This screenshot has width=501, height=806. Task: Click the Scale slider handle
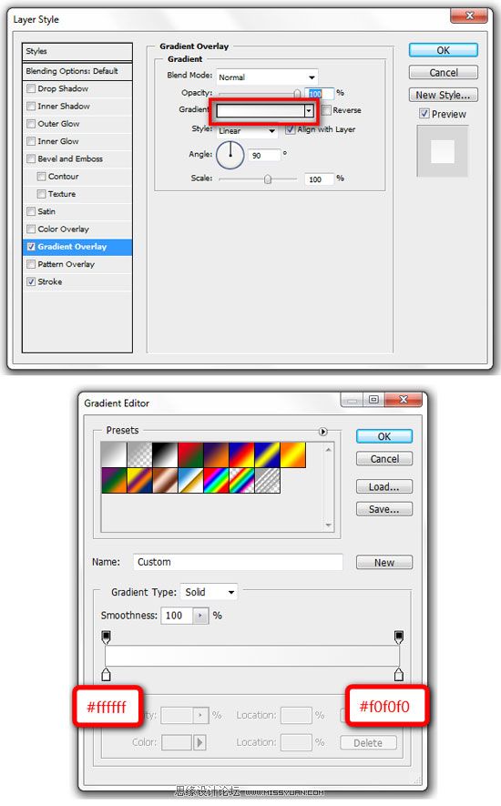[x=268, y=179]
